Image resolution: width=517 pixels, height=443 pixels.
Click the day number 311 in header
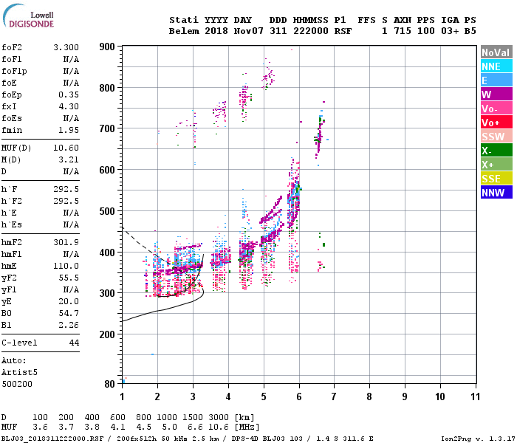[278, 31]
